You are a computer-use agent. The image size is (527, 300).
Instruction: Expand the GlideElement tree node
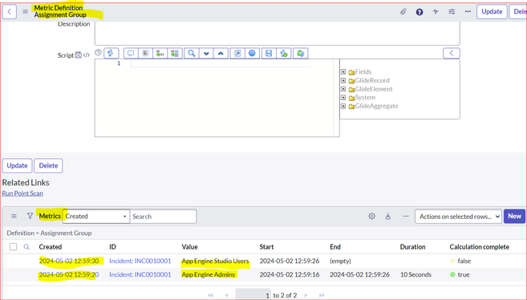point(343,89)
